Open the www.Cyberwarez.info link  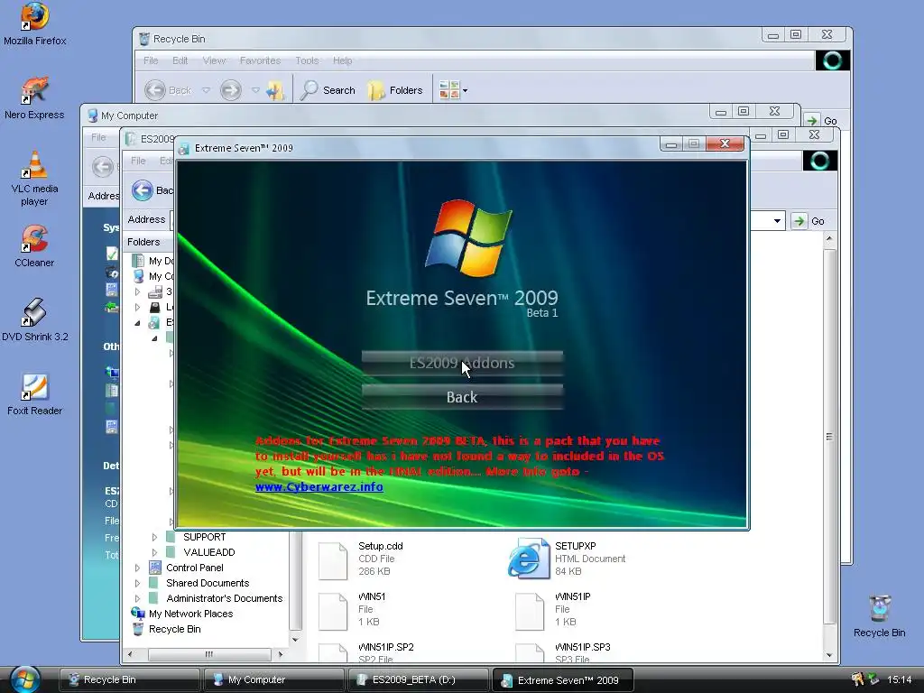319,487
